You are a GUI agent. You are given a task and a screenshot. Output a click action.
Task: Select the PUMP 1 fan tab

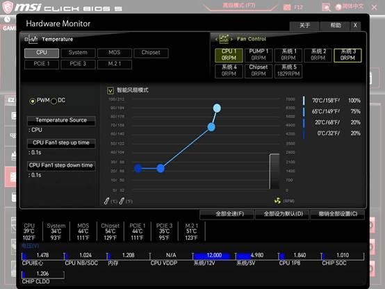[259, 55]
